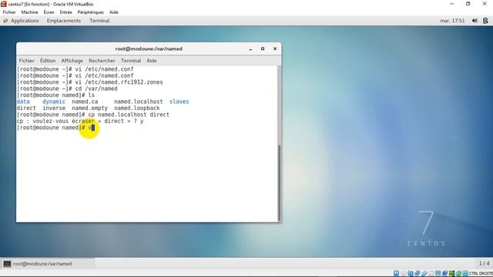Click the VirtualBox hard disk status icon

click(x=397, y=274)
